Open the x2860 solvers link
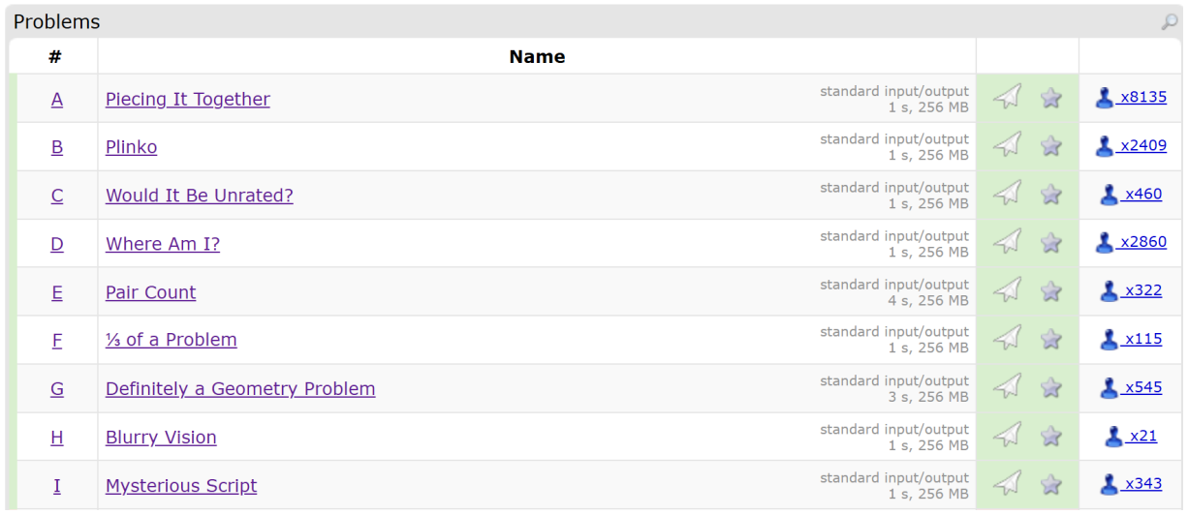 pyautogui.click(x=1143, y=243)
